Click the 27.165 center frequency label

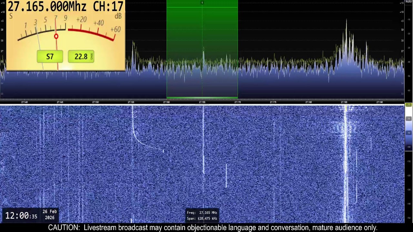coord(202,102)
